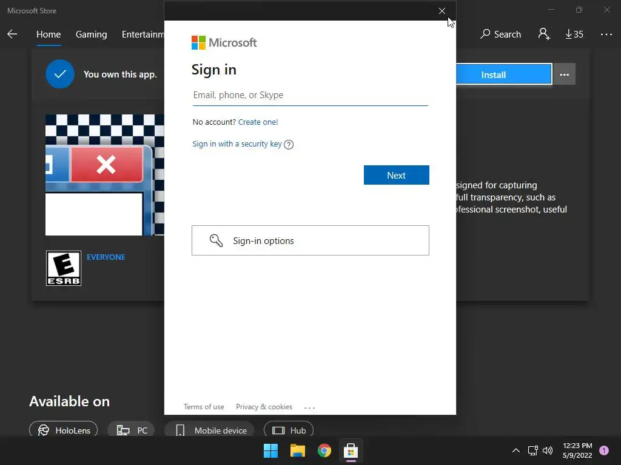Switch to the Gaming tab

tap(91, 35)
